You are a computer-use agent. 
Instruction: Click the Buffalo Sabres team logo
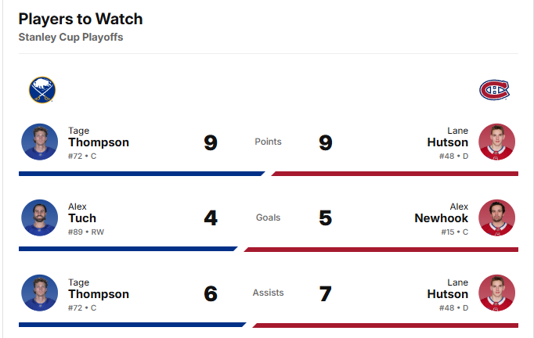click(x=42, y=90)
